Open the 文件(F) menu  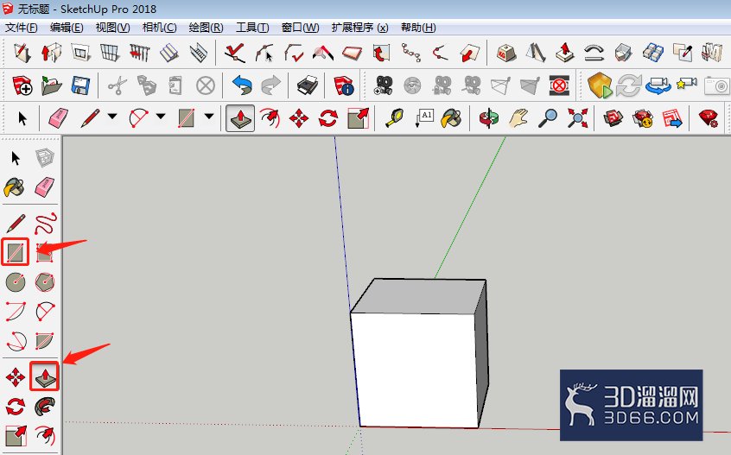21,28
